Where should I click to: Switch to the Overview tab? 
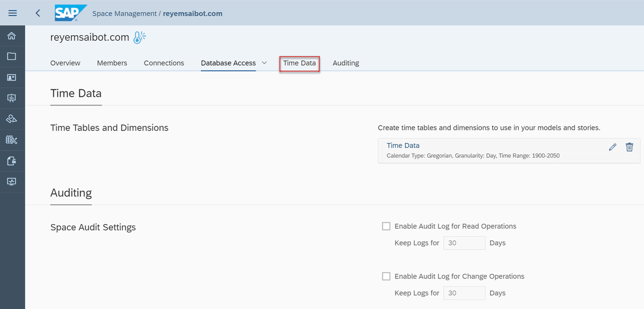pos(65,63)
